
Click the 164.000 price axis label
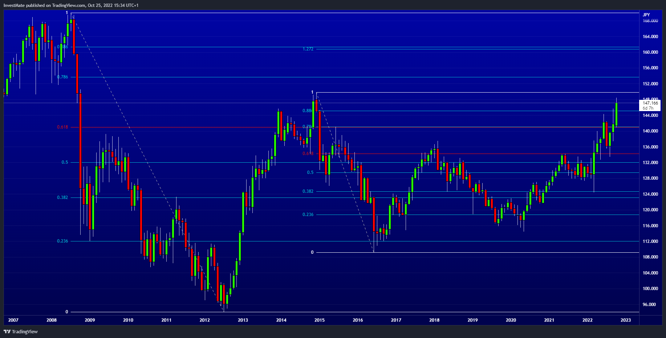[x=650, y=37]
